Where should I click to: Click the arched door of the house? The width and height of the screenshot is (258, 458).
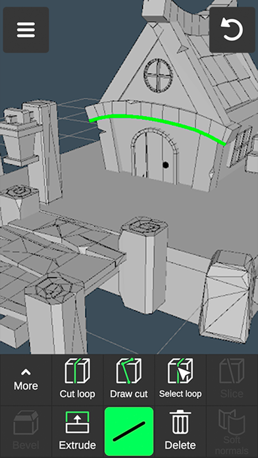coord(154,157)
